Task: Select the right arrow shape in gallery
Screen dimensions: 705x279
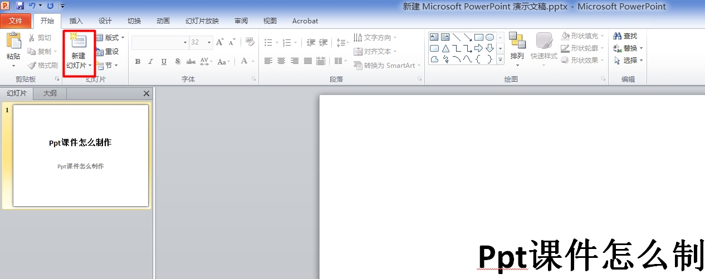Action: pyautogui.click(x=478, y=48)
